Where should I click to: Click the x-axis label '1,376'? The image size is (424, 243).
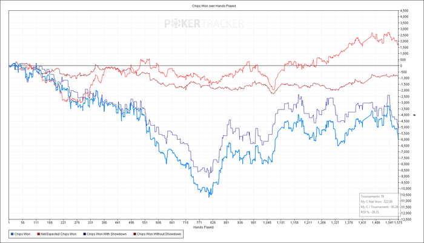click(348, 222)
